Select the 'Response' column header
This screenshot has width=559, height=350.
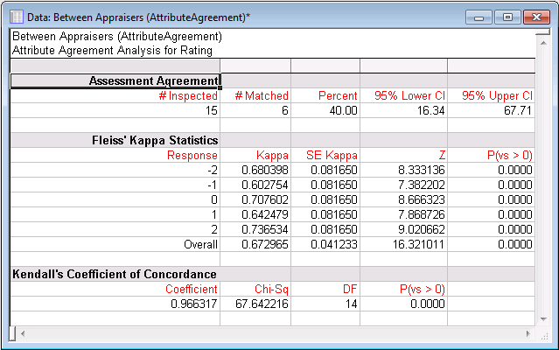(x=115, y=156)
